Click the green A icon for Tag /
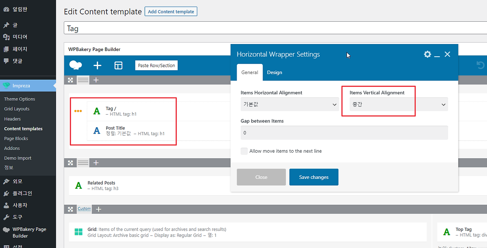The width and height of the screenshot is (487, 248). coord(97,111)
